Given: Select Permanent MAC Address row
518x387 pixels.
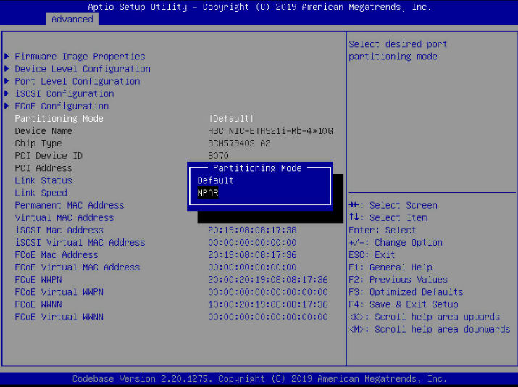Looking at the screenshot, I should tap(70, 205).
